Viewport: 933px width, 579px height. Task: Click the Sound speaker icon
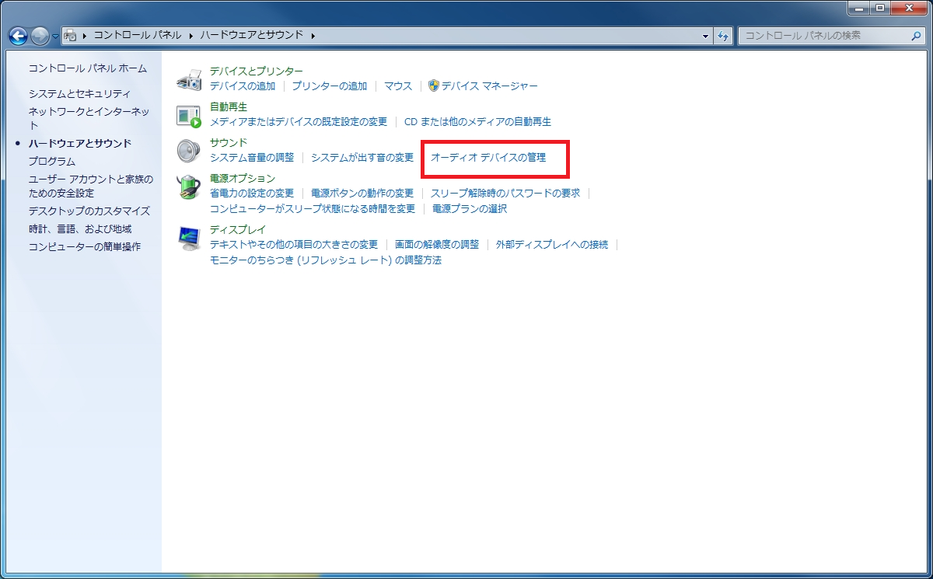coord(189,151)
